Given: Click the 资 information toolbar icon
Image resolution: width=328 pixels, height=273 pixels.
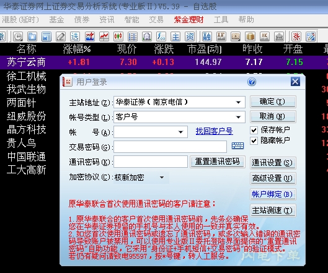Looking at the screenshot, I should pyautogui.click(x=190, y=37).
